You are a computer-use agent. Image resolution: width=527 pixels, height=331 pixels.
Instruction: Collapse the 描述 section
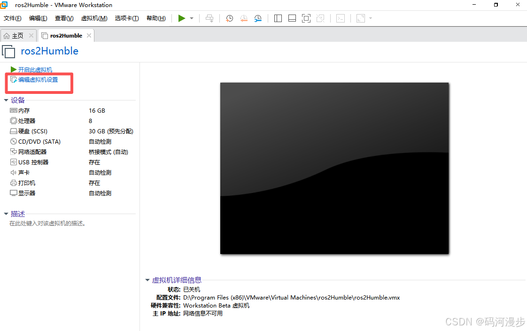tap(6, 214)
